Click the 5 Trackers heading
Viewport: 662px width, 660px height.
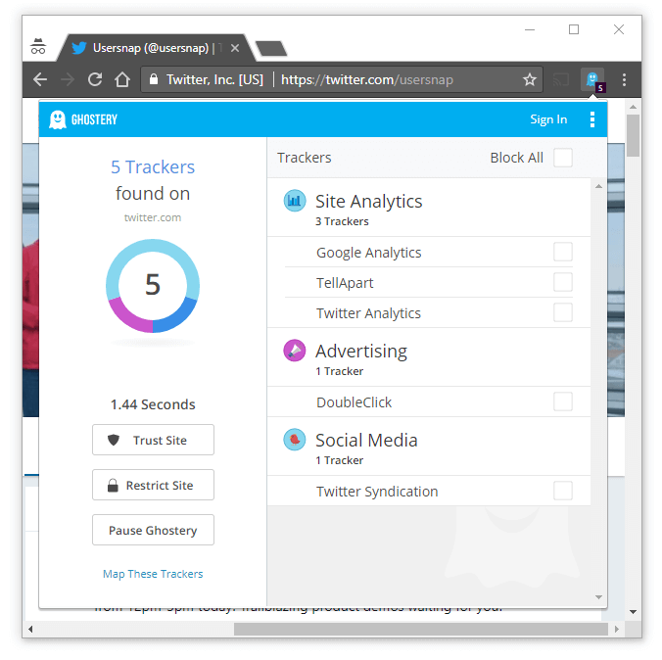coord(153,167)
